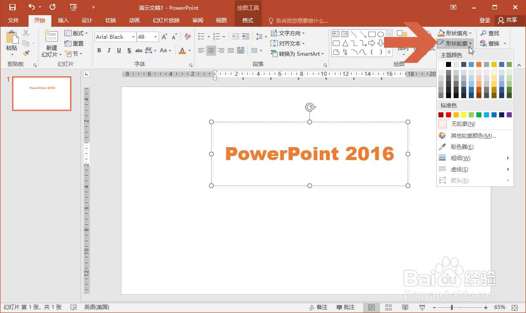The image size is (526, 313).
Task: Open the 形状填充 dropdown
Action: [x=455, y=33]
